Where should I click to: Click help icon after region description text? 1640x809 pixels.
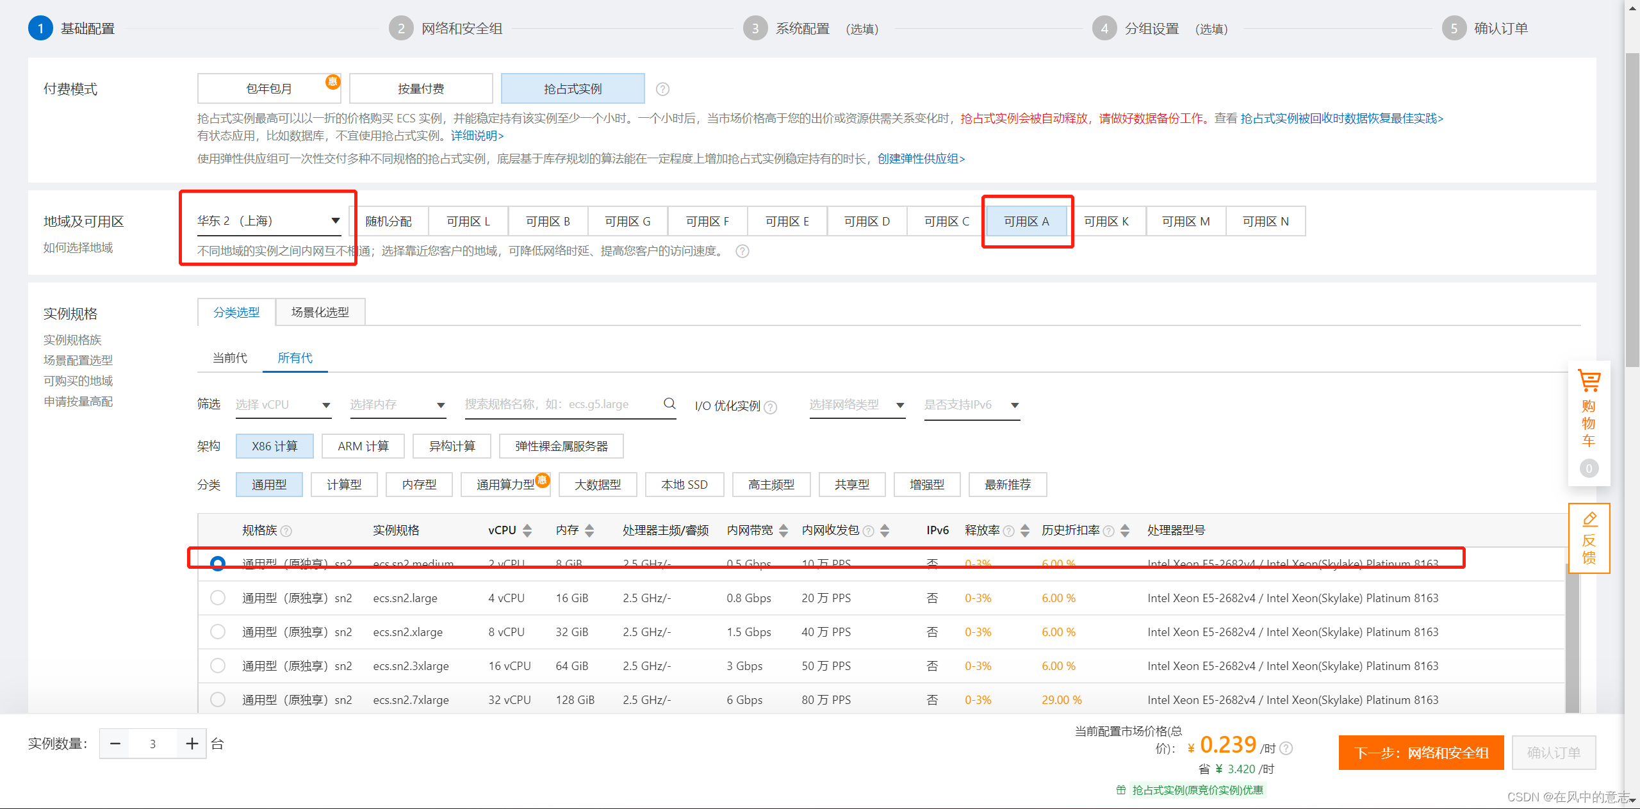coord(742,251)
